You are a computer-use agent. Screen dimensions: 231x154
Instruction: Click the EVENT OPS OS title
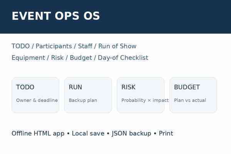(56, 16)
